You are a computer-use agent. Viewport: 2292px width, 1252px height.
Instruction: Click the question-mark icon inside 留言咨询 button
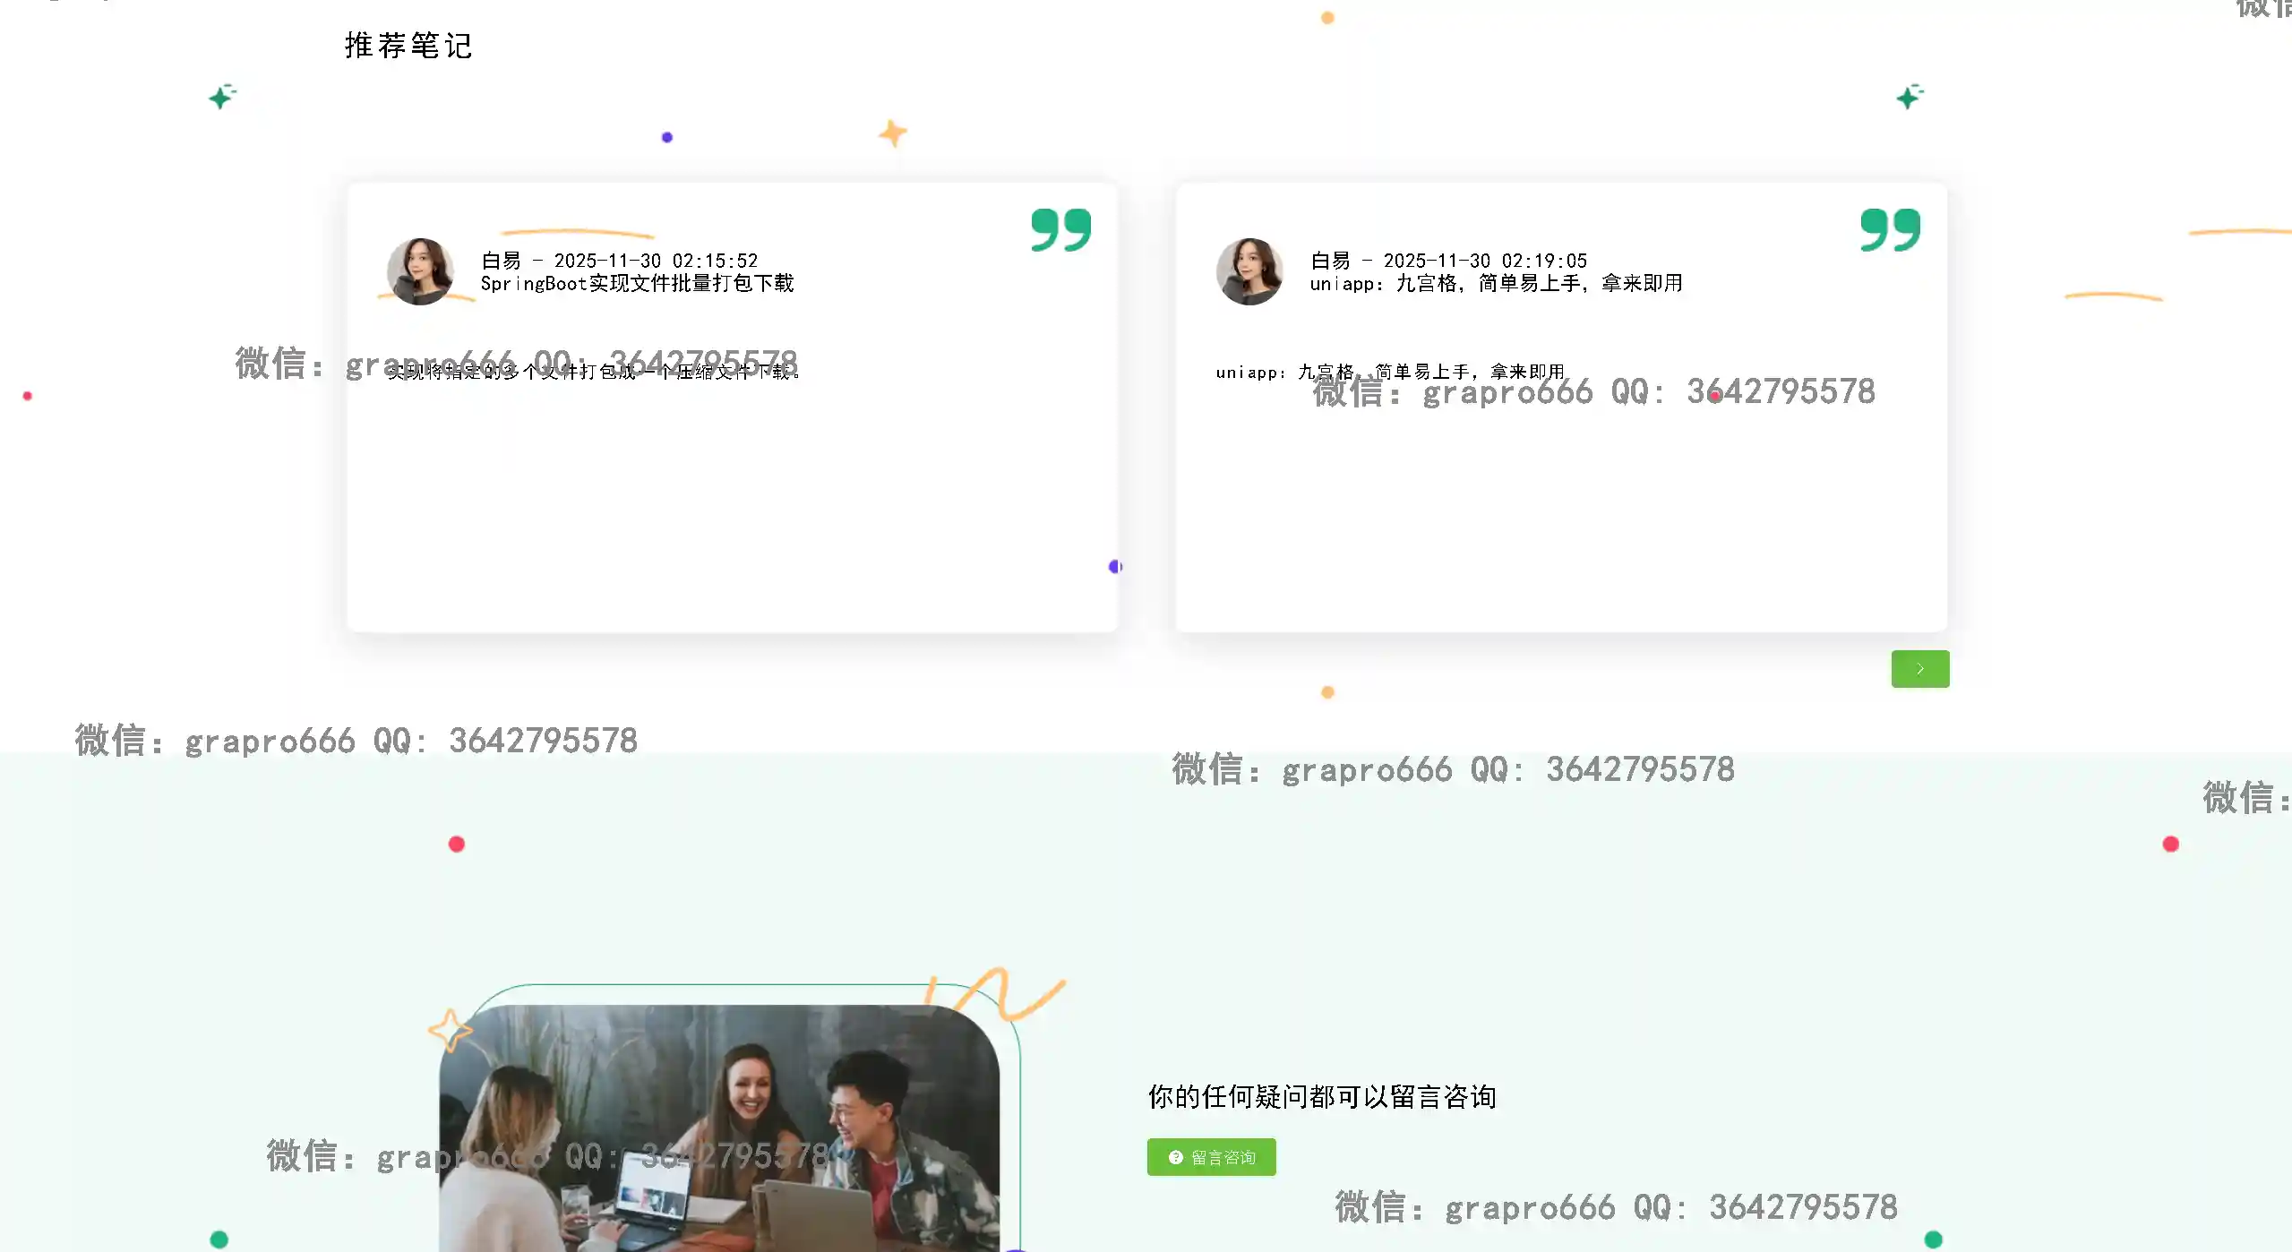(x=1176, y=1157)
